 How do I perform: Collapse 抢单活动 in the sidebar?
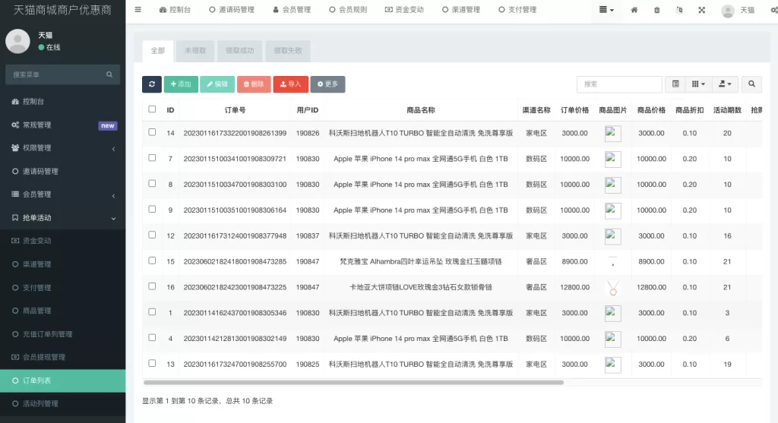tap(62, 218)
